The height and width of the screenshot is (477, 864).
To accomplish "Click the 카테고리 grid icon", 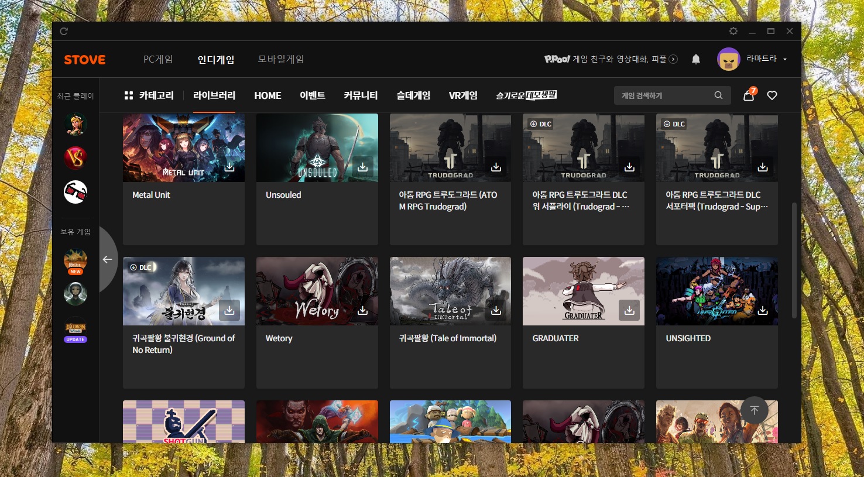I will (x=129, y=95).
